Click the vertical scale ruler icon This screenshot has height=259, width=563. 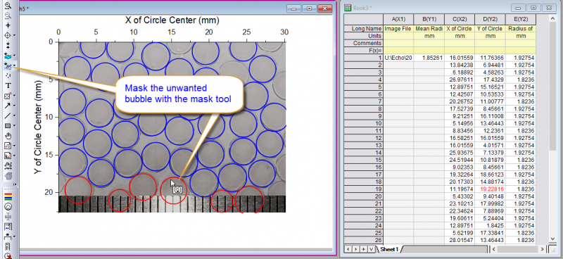8,247
